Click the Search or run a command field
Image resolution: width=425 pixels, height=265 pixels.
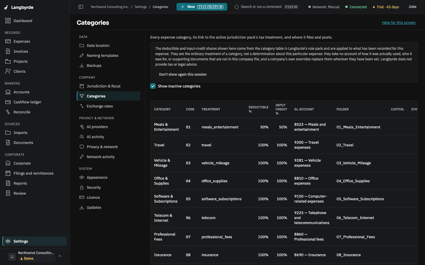[x=267, y=7]
